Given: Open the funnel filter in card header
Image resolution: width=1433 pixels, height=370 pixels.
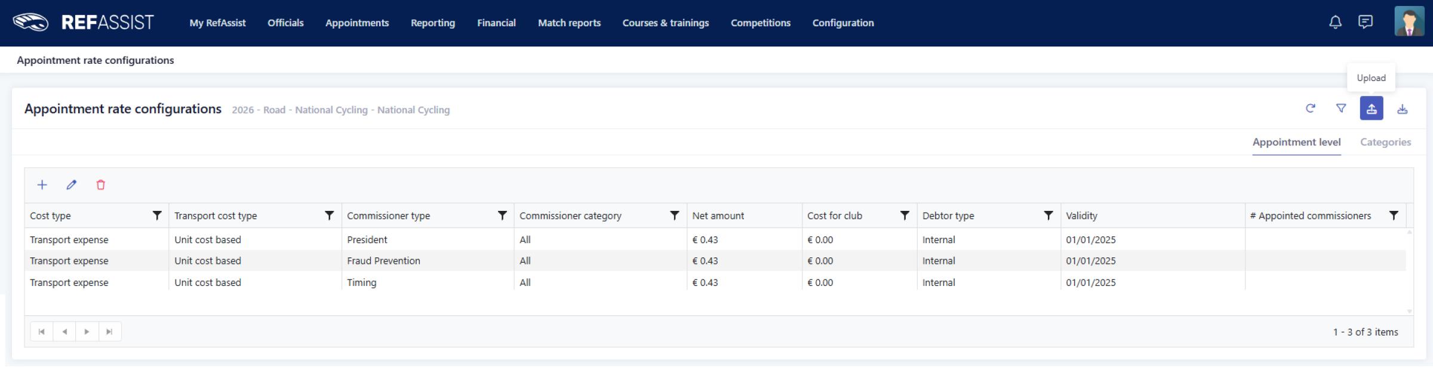Looking at the screenshot, I should click(x=1340, y=108).
